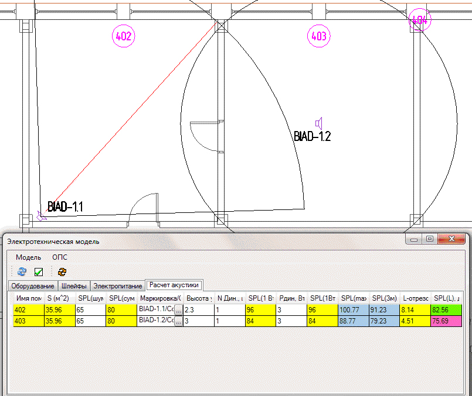Select the BIAD-1.2 speaker symbol in drawing
This screenshot has height=396, width=472.
319,123
